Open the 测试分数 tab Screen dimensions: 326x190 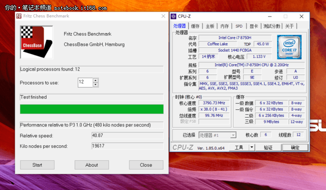tap(272, 26)
